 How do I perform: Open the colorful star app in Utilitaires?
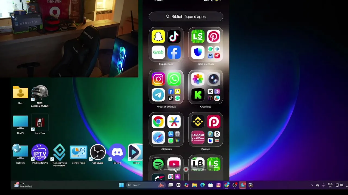point(174,122)
